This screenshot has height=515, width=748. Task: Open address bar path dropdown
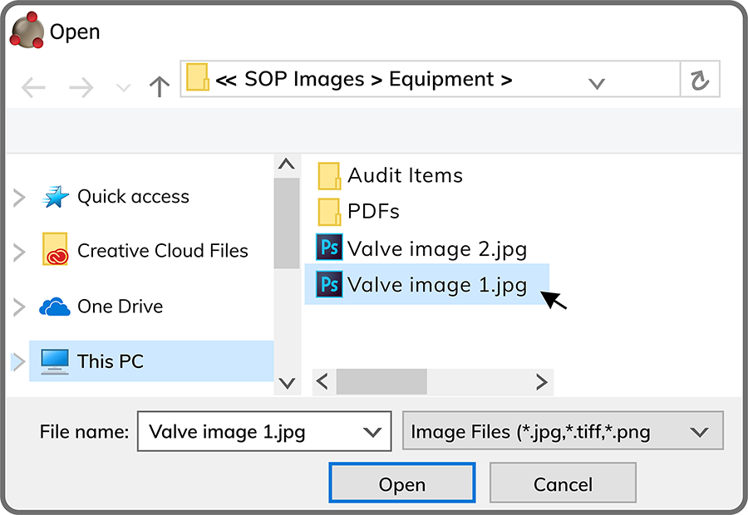[597, 84]
